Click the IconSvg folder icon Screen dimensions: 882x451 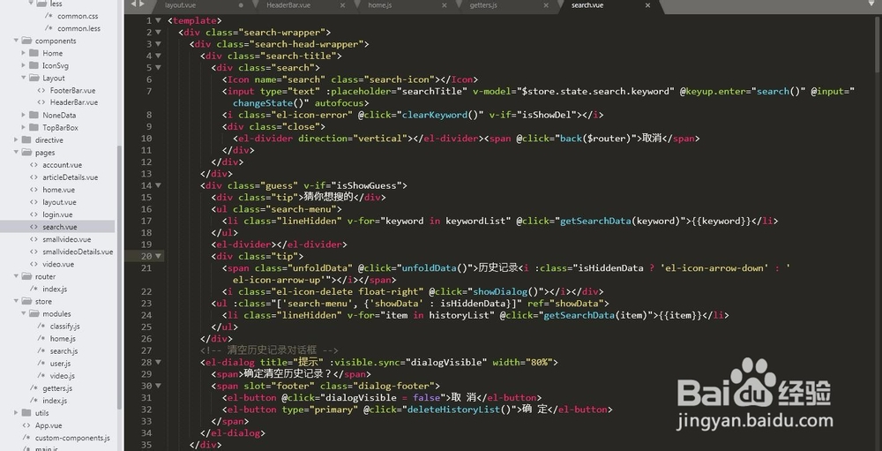tap(34, 65)
